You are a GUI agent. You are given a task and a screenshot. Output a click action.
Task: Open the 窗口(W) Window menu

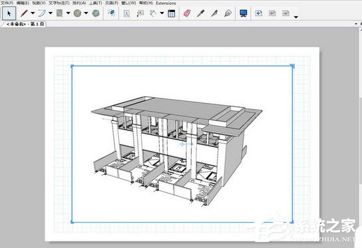(x=128, y=3)
